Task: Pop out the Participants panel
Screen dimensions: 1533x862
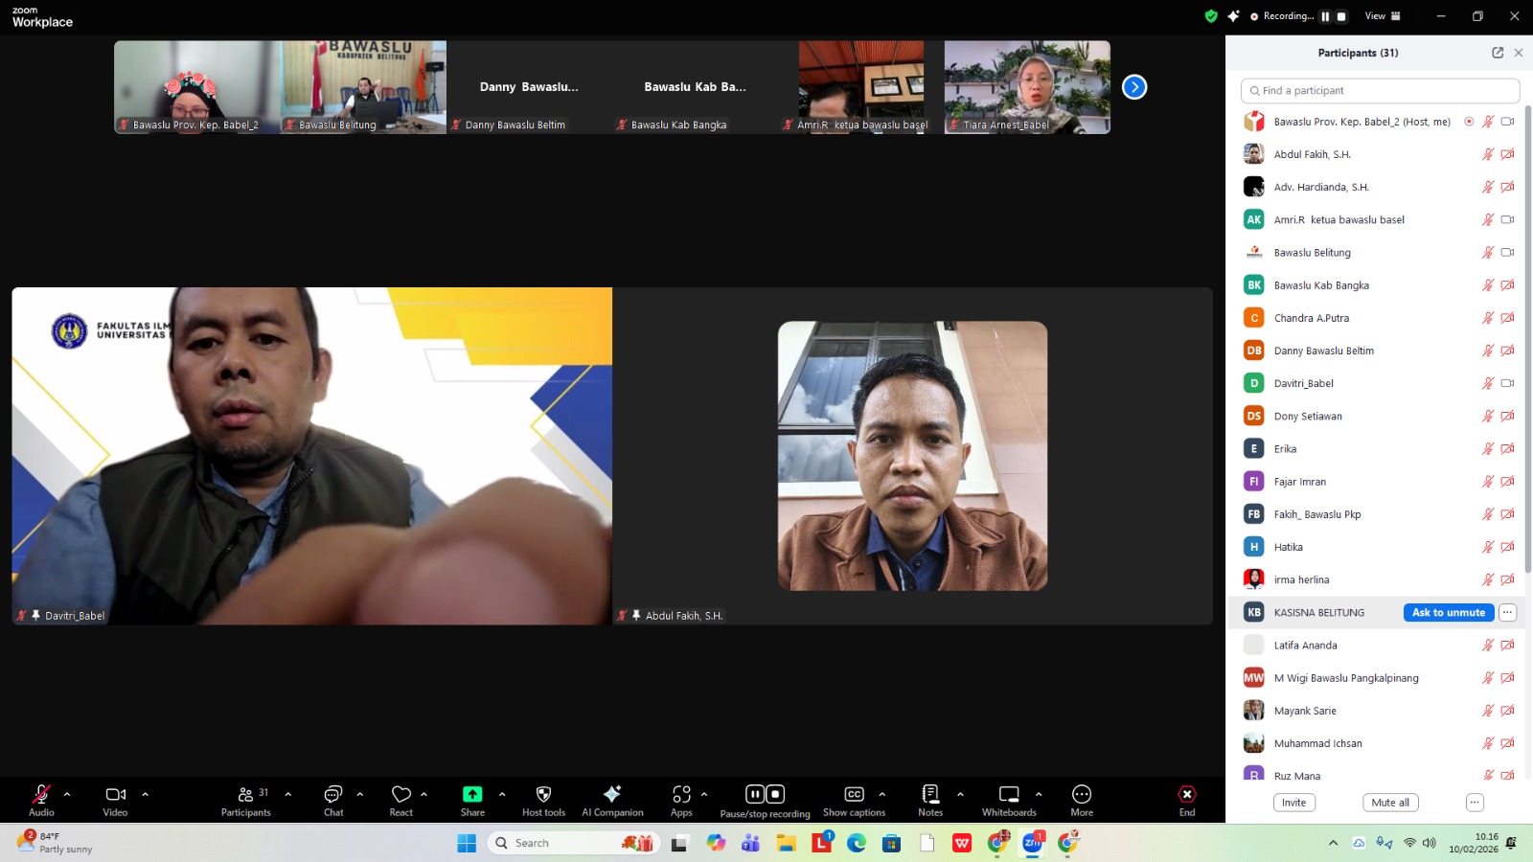Action: coord(1498,53)
